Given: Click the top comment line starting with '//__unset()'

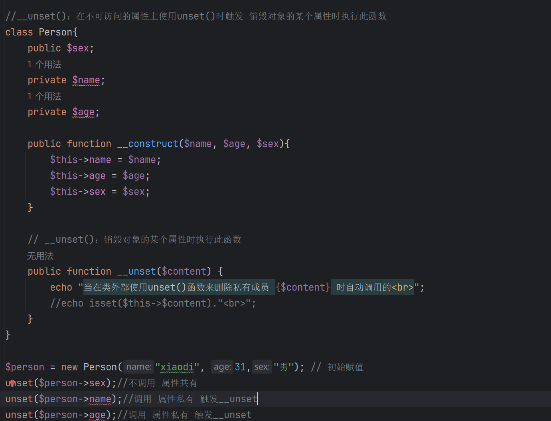Looking at the screenshot, I should (196, 16).
